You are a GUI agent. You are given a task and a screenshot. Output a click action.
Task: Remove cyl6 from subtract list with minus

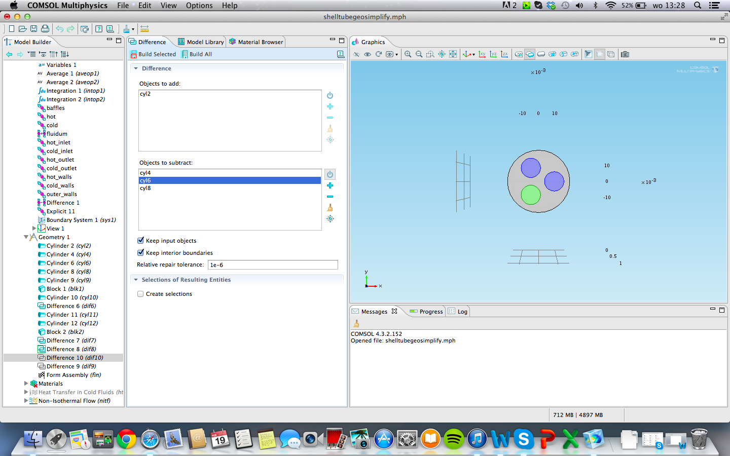click(x=330, y=197)
